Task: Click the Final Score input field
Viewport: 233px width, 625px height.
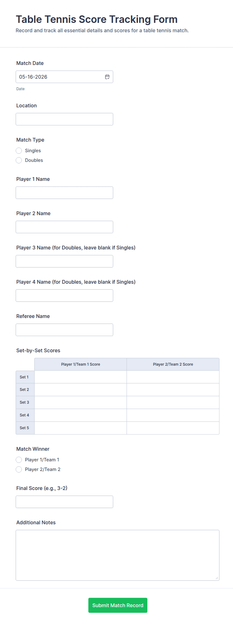Action: pyautogui.click(x=64, y=502)
